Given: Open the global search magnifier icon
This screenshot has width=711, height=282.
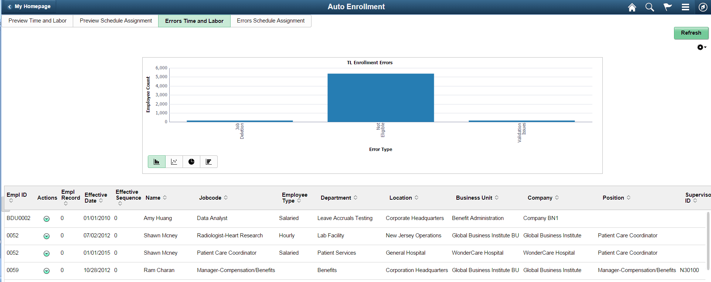Looking at the screenshot, I should [650, 7].
